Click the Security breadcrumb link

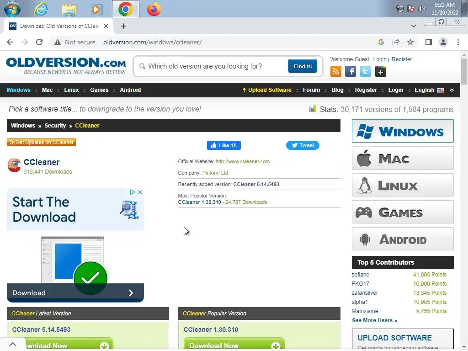pyautogui.click(x=55, y=126)
